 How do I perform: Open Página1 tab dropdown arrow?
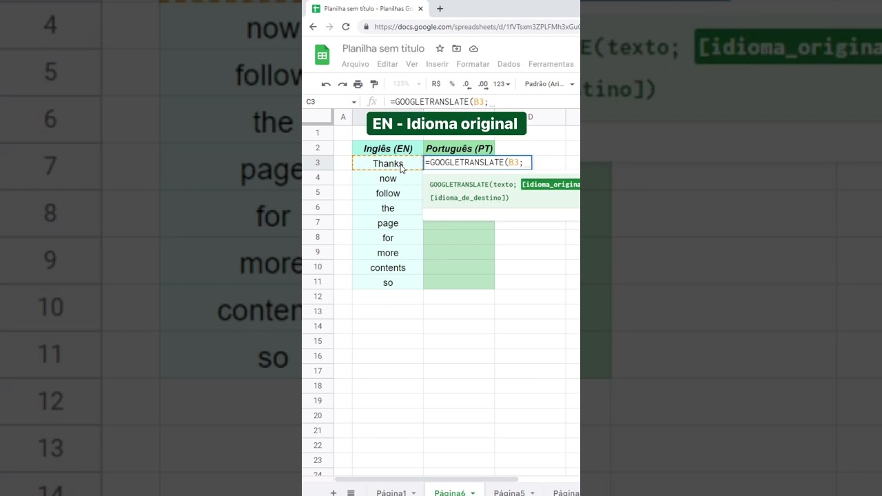coord(413,493)
